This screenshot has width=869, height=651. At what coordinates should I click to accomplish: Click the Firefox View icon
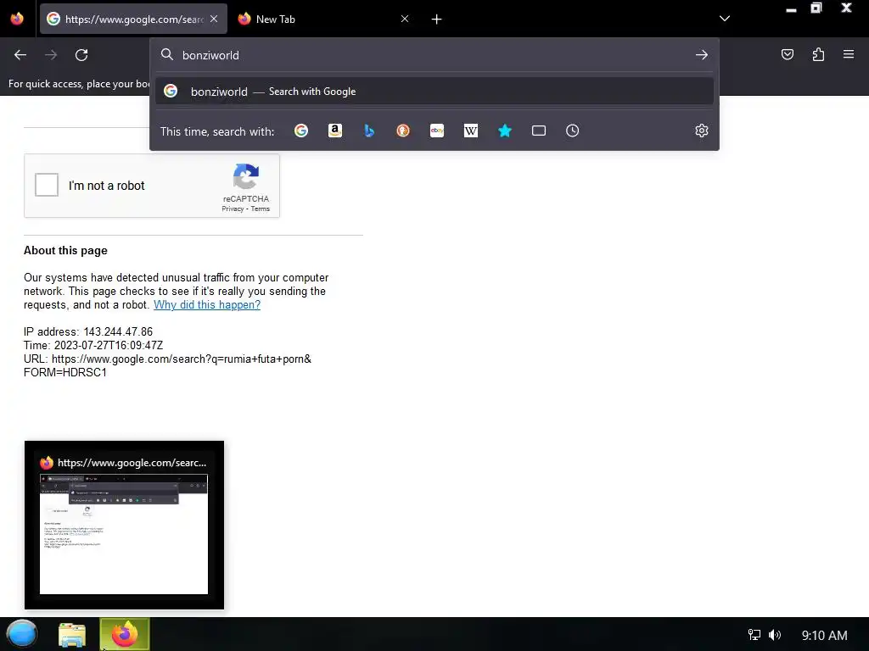17,19
